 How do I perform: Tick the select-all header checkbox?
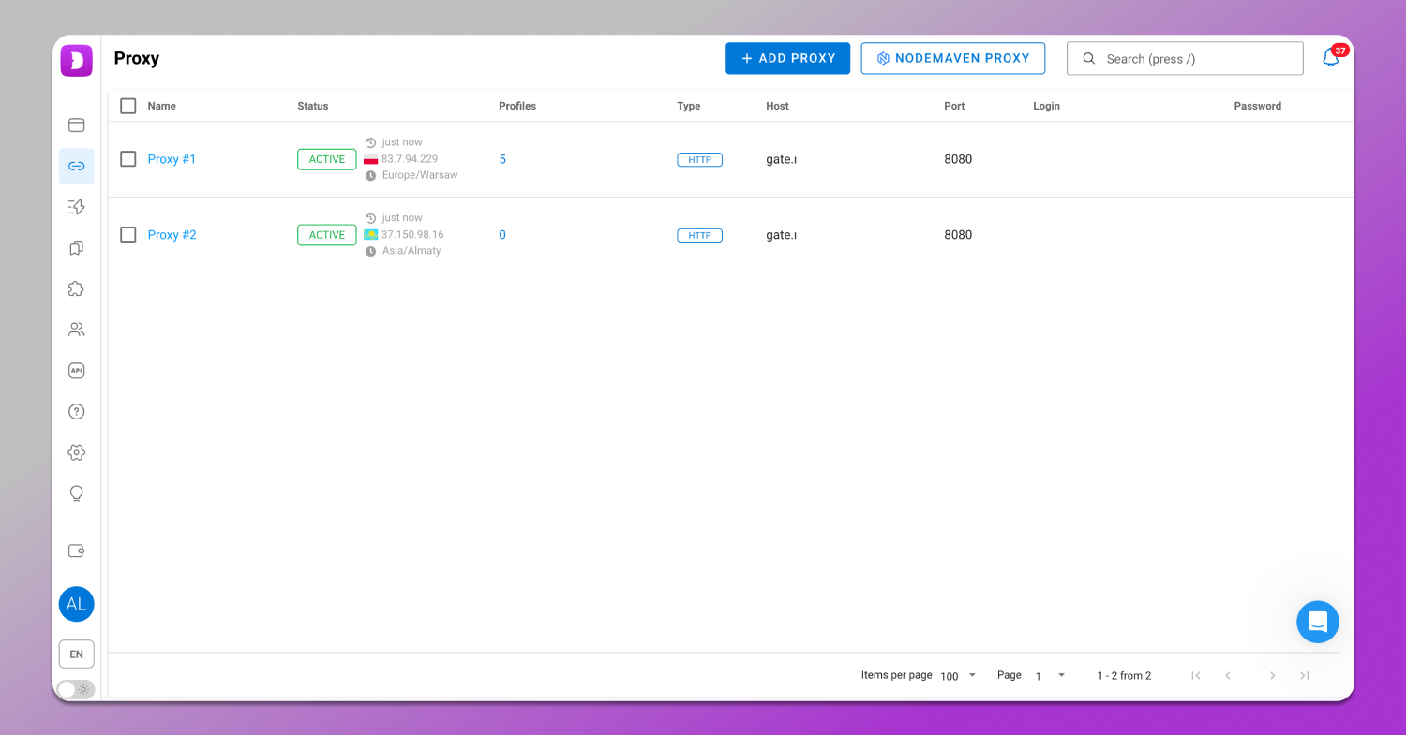click(x=128, y=106)
